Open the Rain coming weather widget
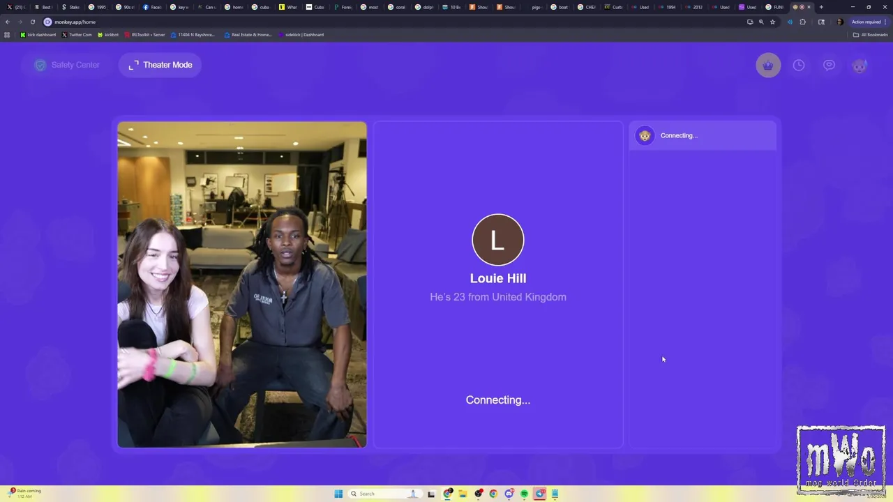The image size is (893, 502). (x=24, y=493)
